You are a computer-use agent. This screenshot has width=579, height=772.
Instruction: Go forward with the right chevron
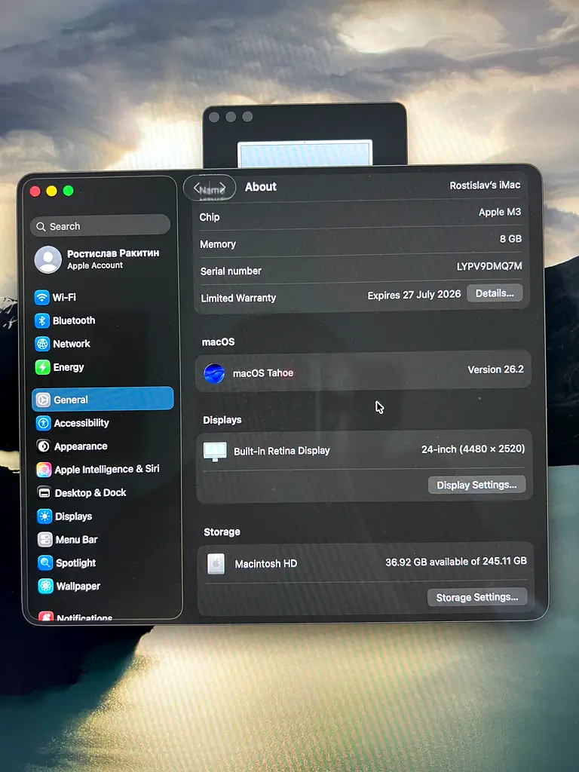tap(222, 188)
